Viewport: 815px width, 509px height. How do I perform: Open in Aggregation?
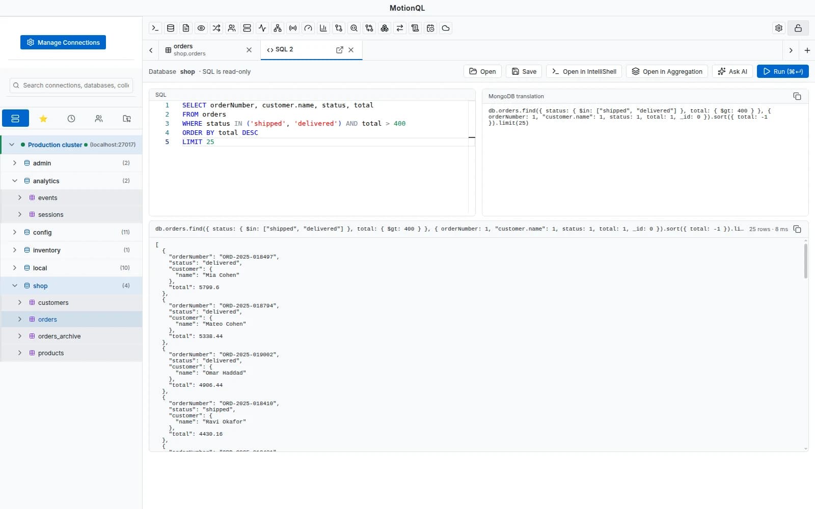click(667, 71)
